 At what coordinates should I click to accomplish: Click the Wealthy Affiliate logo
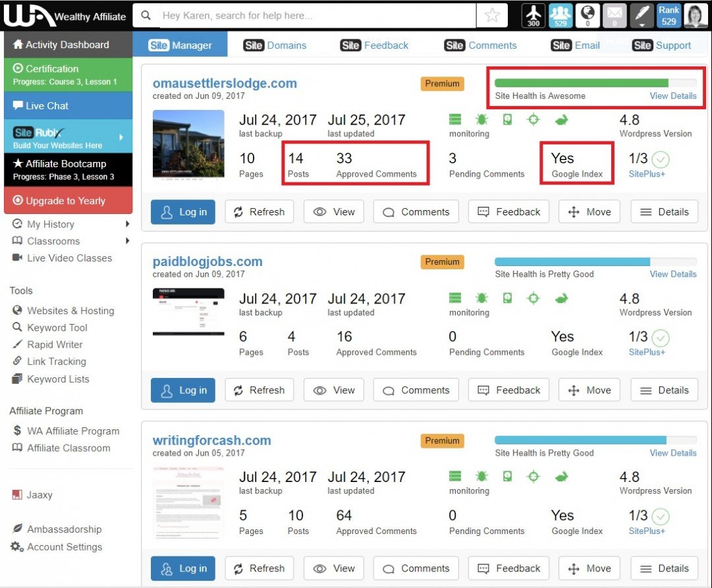pos(65,16)
